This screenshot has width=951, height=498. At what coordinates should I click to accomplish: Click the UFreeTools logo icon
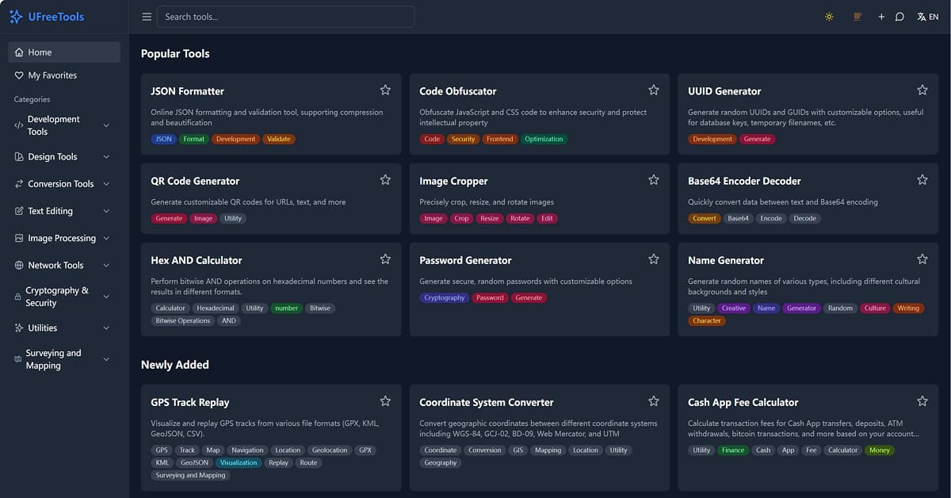click(x=16, y=17)
